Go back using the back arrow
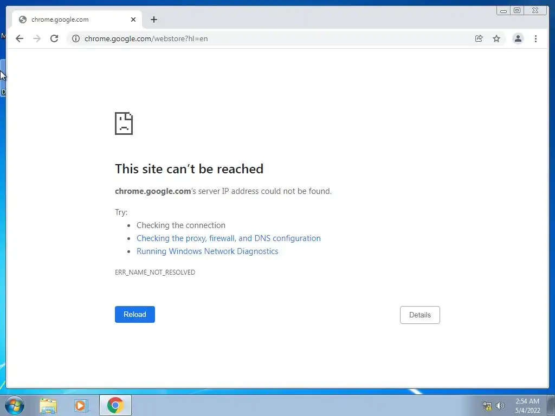 click(x=20, y=38)
